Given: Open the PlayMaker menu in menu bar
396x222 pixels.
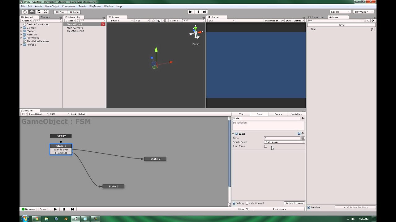Looking at the screenshot, I should point(95,6).
